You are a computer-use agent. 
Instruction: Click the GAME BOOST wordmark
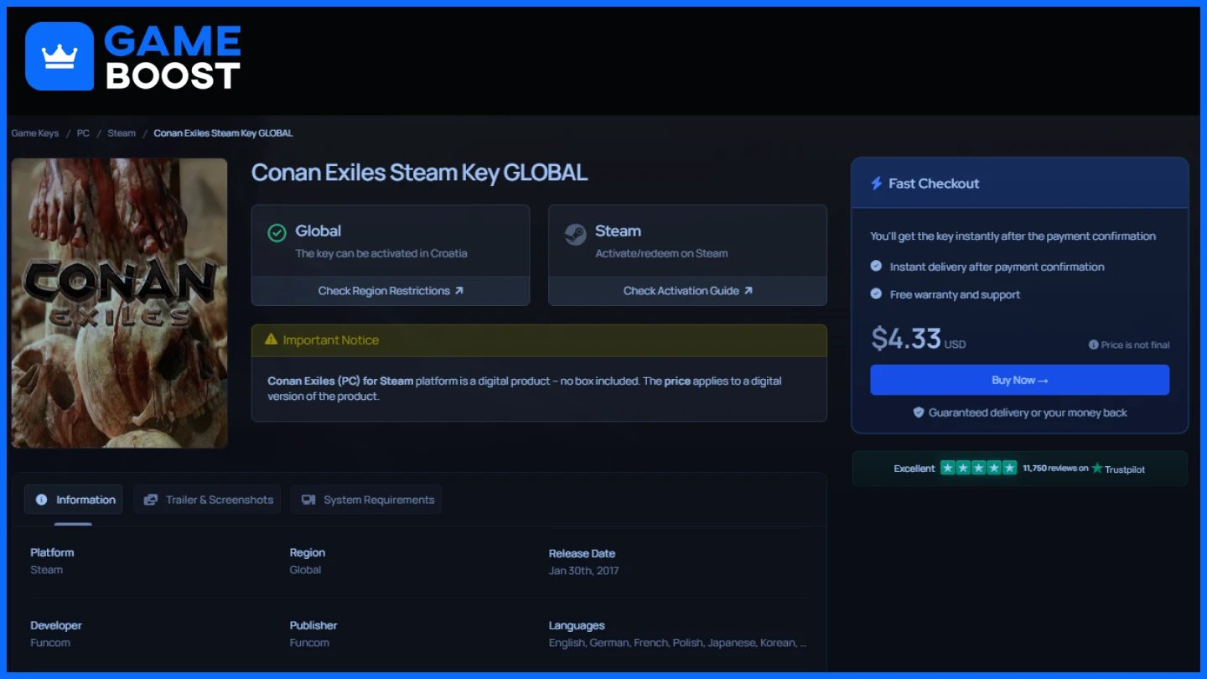pyautogui.click(x=173, y=57)
